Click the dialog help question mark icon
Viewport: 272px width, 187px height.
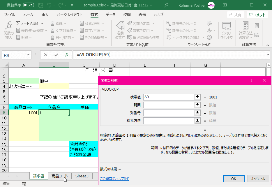tap(251, 80)
